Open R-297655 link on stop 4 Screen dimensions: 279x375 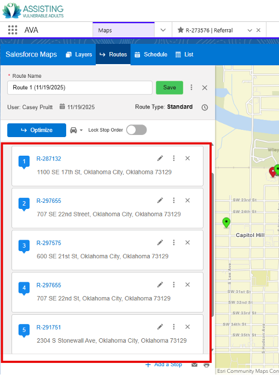click(49, 285)
